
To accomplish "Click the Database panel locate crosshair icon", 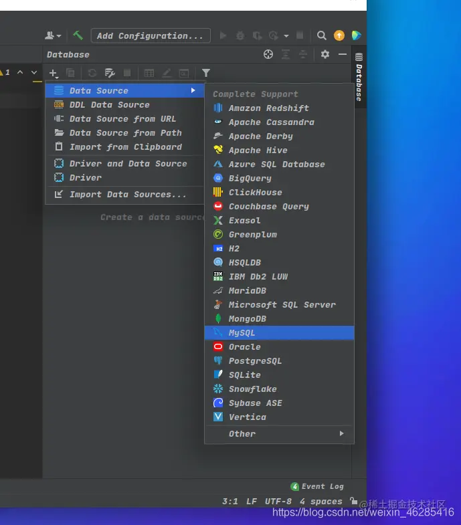I will tap(268, 54).
